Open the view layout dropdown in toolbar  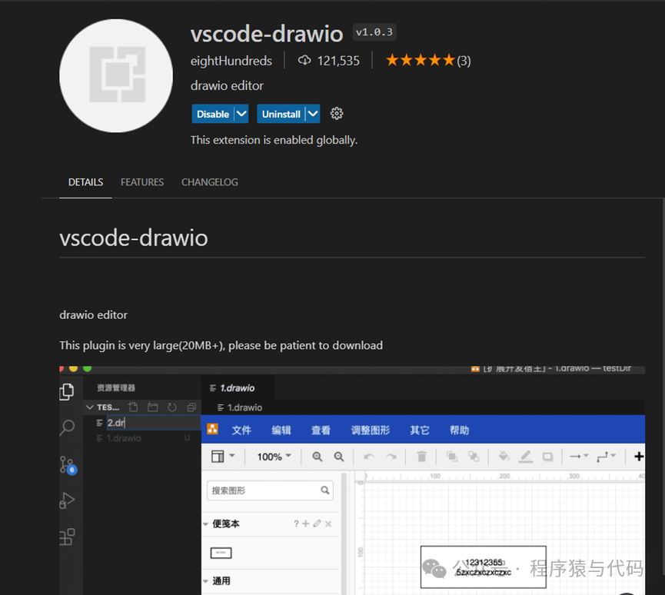(x=223, y=457)
